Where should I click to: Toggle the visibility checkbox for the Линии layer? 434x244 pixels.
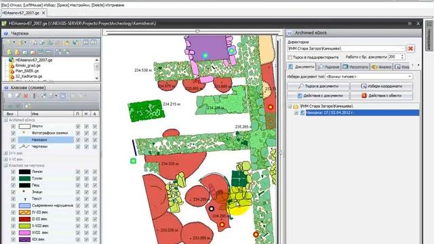click(13, 171)
